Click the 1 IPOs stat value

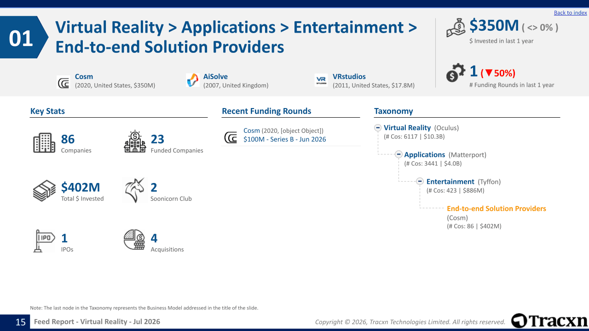(64, 238)
